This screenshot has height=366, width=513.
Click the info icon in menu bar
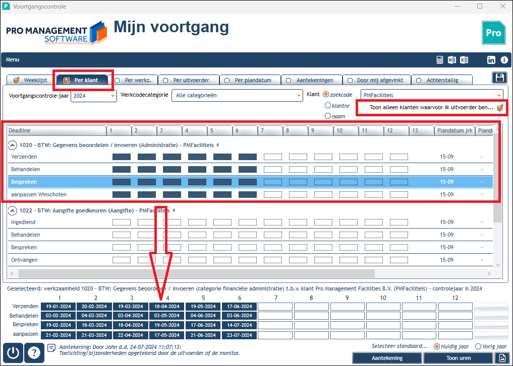point(504,60)
